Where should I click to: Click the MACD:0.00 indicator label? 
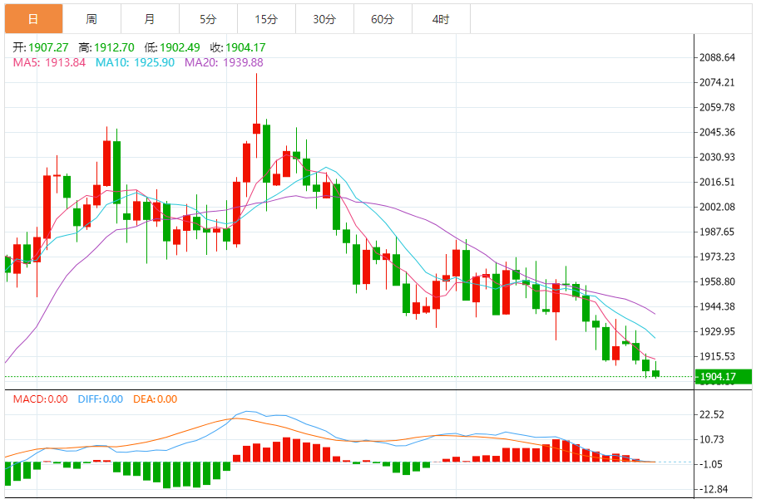click(x=40, y=399)
